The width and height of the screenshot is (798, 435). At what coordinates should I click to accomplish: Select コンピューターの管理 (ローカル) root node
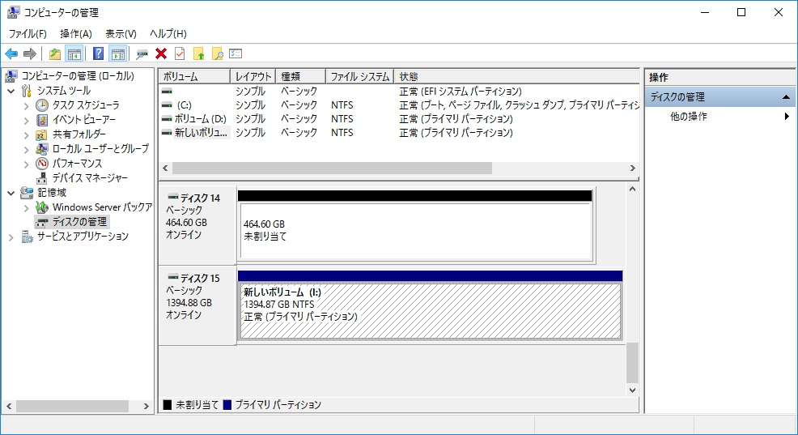[x=78, y=76]
